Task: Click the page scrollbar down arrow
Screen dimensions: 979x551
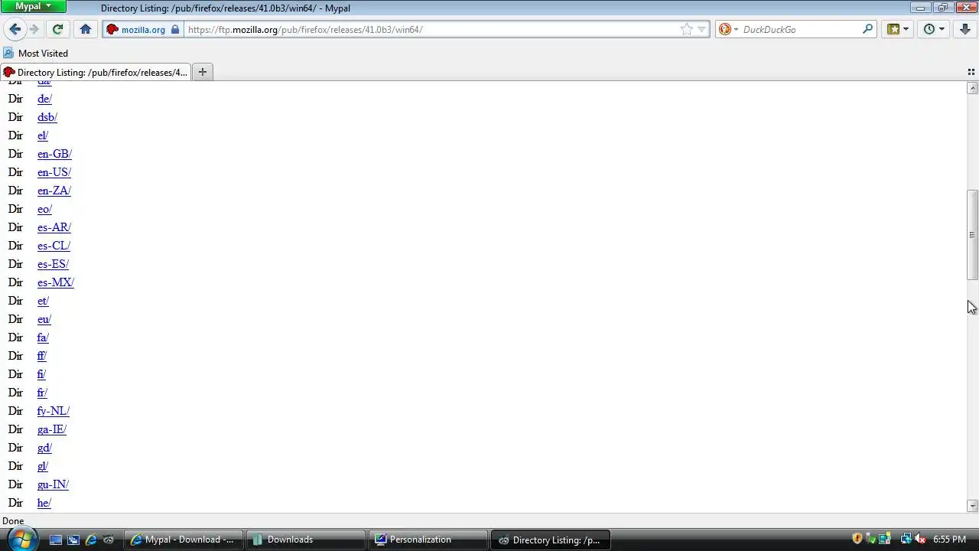Action: (972, 506)
